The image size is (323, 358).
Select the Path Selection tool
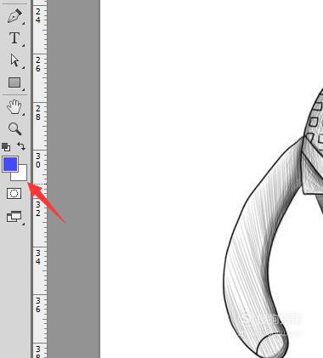(x=14, y=60)
